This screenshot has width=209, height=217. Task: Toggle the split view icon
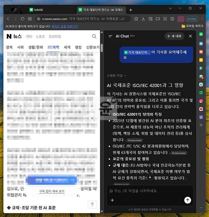172,19
